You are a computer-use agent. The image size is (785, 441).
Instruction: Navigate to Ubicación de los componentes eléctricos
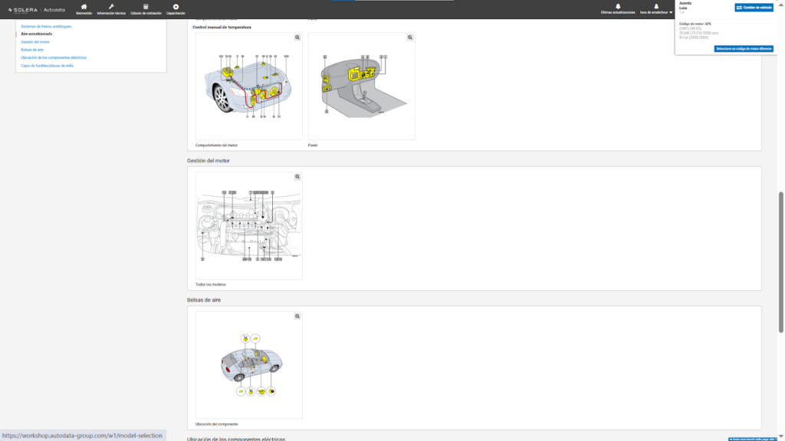coord(54,57)
